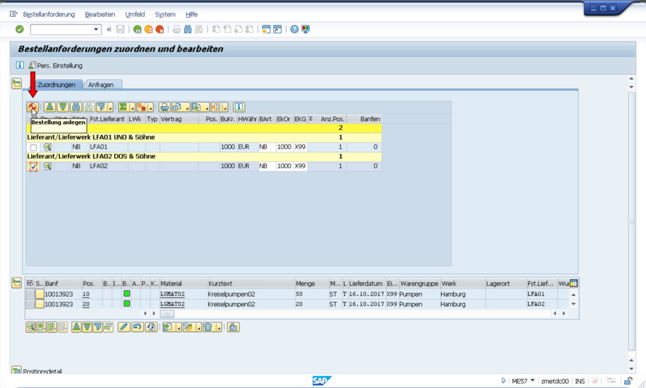646x388 pixels.
Task: Click the green status square in item 10
Action: pyautogui.click(x=126, y=294)
